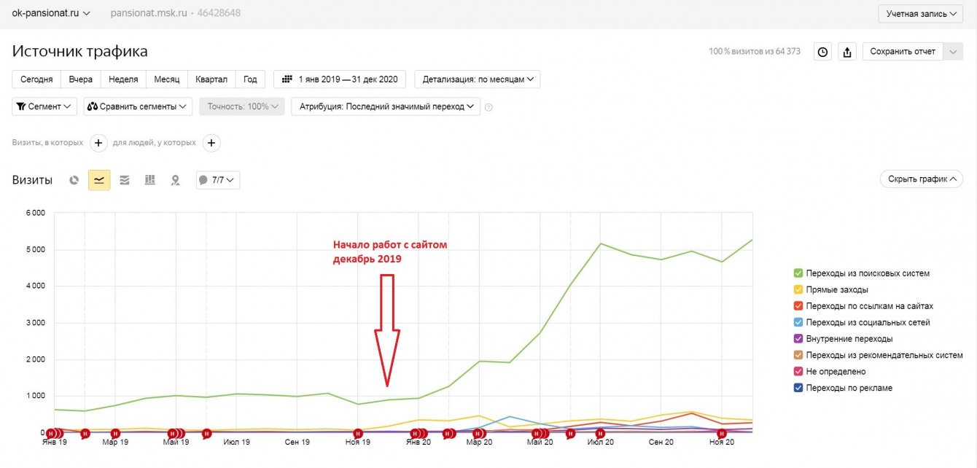Click the 'Сохранить отчет' button
The height and width of the screenshot is (468, 977).
click(903, 52)
